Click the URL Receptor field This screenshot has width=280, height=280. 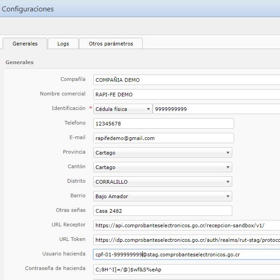(x=186, y=225)
